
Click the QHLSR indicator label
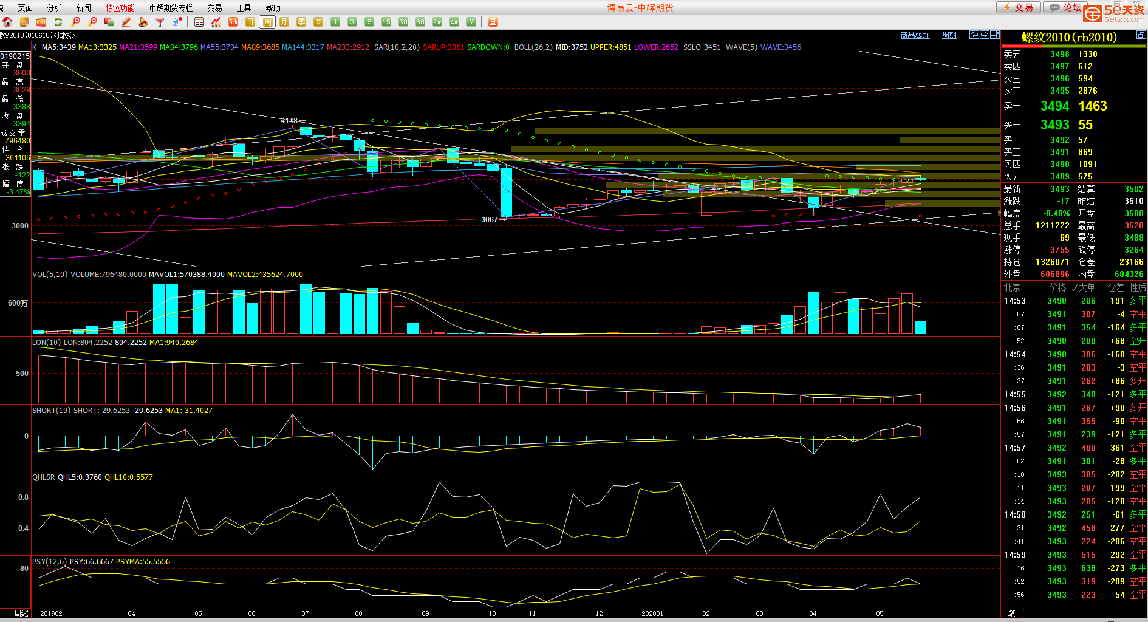coord(44,477)
